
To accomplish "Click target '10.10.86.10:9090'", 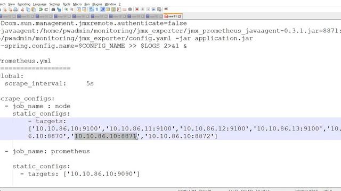I will (102, 174).
